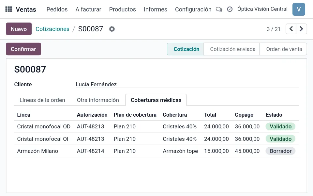Open the Cristal monofocal OI row

[x=156, y=139]
